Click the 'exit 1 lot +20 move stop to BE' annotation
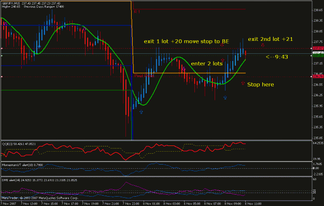This screenshot has height=206, width=324. 187,41
